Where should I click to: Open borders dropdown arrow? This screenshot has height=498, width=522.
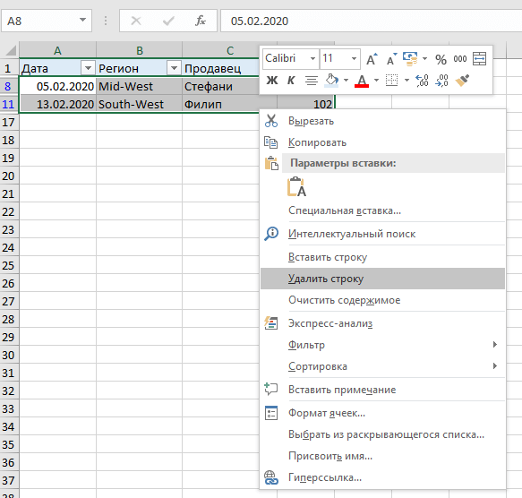pyautogui.click(x=406, y=81)
